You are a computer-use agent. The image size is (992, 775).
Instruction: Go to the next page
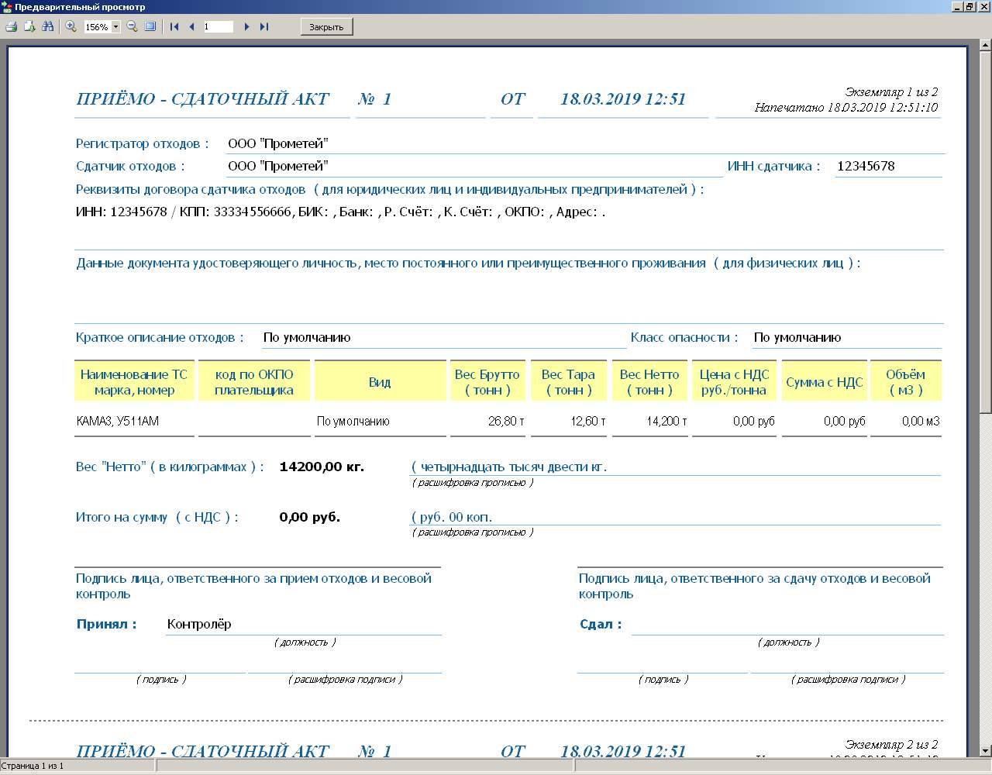tap(246, 26)
